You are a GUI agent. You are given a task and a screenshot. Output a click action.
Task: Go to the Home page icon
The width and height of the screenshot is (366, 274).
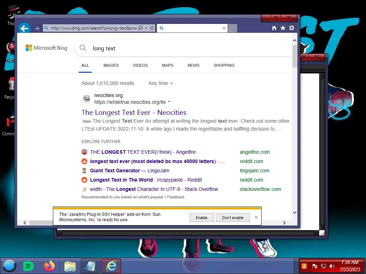pyautogui.click(x=274, y=28)
